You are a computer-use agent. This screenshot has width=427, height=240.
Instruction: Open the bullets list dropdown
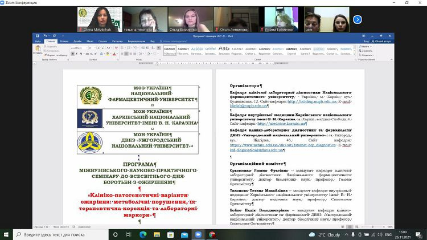(x=125, y=48)
